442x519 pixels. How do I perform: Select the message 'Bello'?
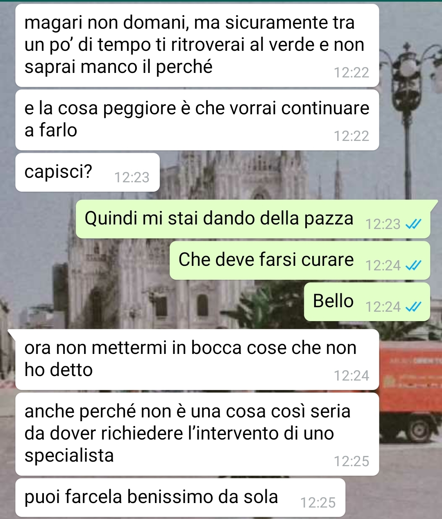pyautogui.click(x=367, y=301)
